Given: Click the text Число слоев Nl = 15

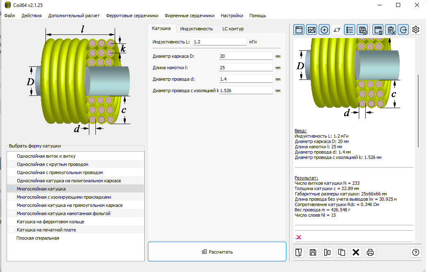Looking at the screenshot, I should (315, 215).
